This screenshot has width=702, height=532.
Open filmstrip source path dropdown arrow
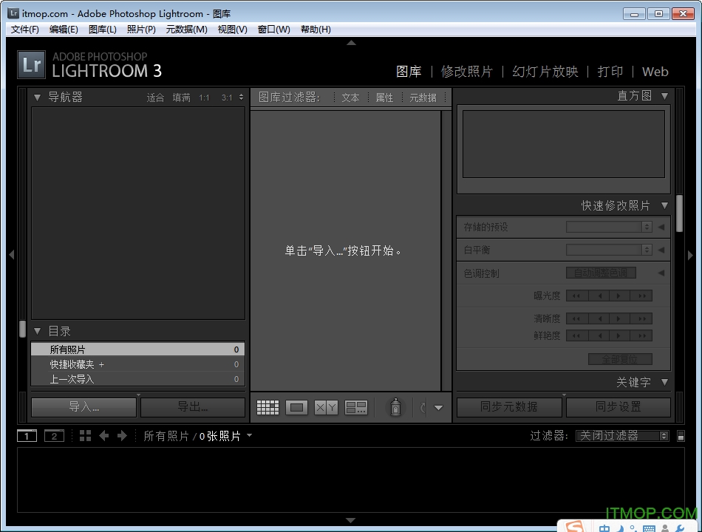click(249, 434)
